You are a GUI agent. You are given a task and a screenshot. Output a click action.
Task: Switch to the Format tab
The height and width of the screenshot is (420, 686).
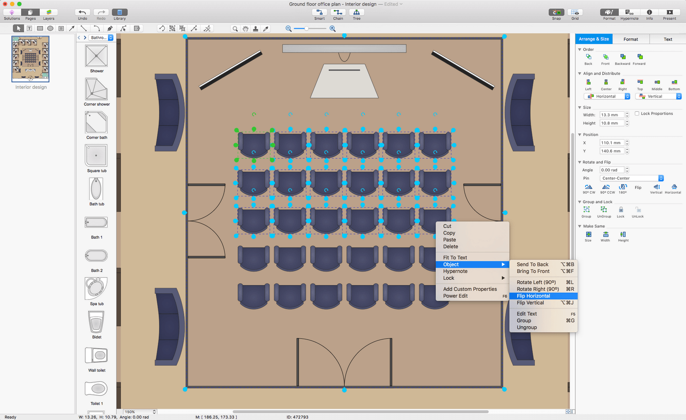[x=631, y=39]
